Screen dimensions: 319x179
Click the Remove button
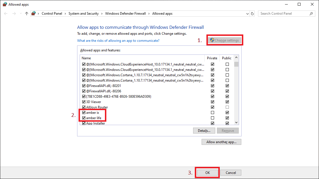tap(228, 131)
